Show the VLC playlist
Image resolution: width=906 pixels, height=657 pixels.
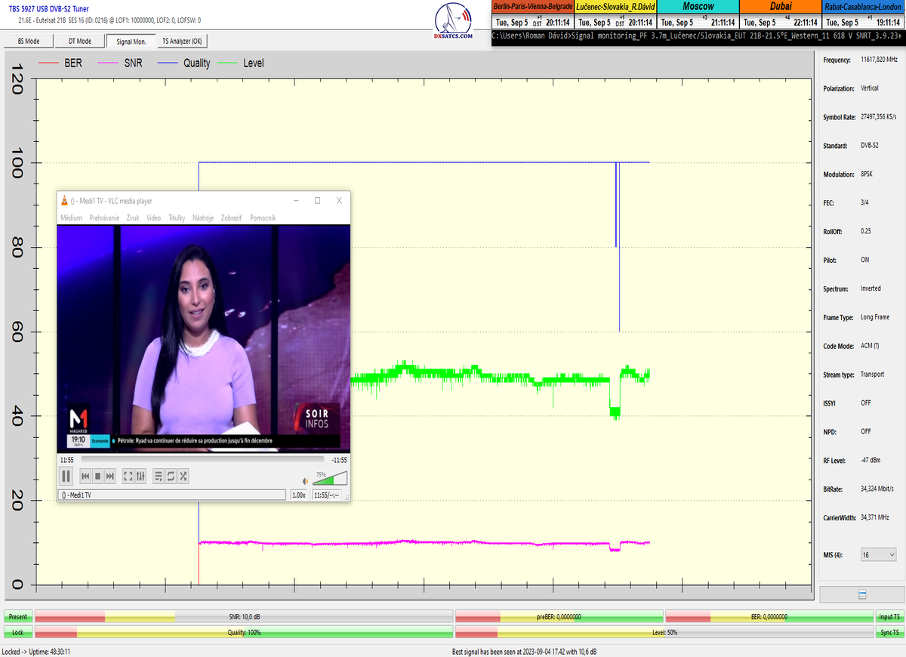158,476
